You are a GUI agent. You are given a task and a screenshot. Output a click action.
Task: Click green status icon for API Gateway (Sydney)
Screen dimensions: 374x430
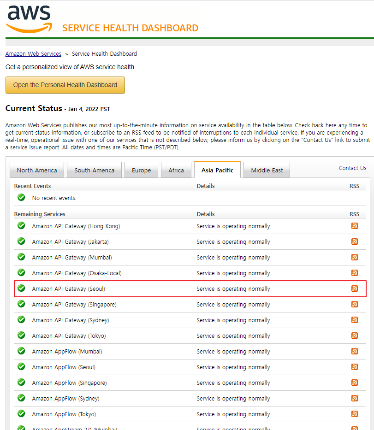21,319
